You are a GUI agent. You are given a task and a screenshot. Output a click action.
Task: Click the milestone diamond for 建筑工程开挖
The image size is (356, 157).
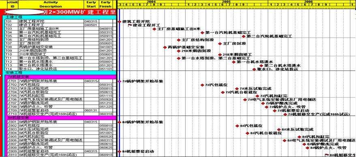(120, 21)
